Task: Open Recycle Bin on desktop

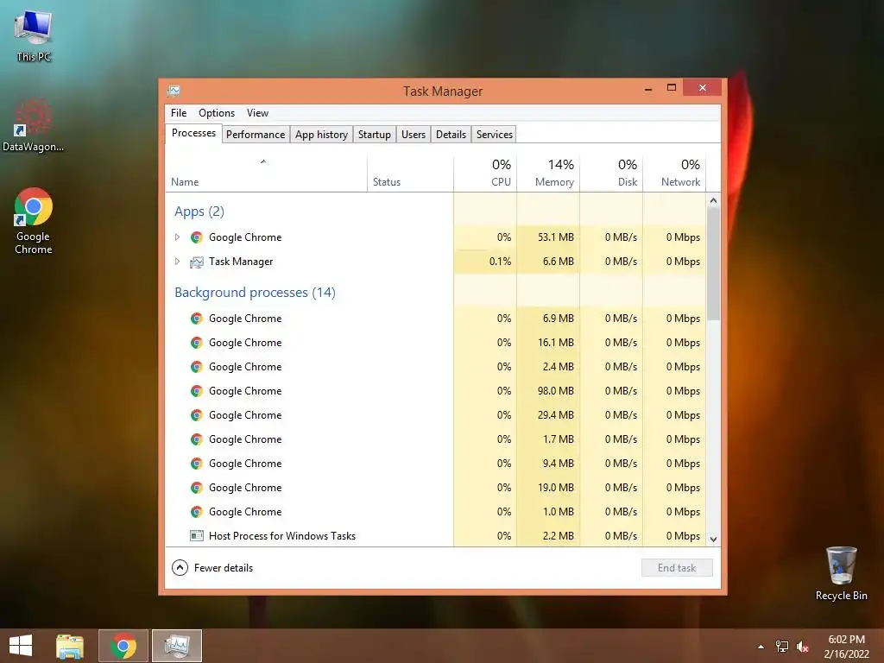Action: pos(841,573)
